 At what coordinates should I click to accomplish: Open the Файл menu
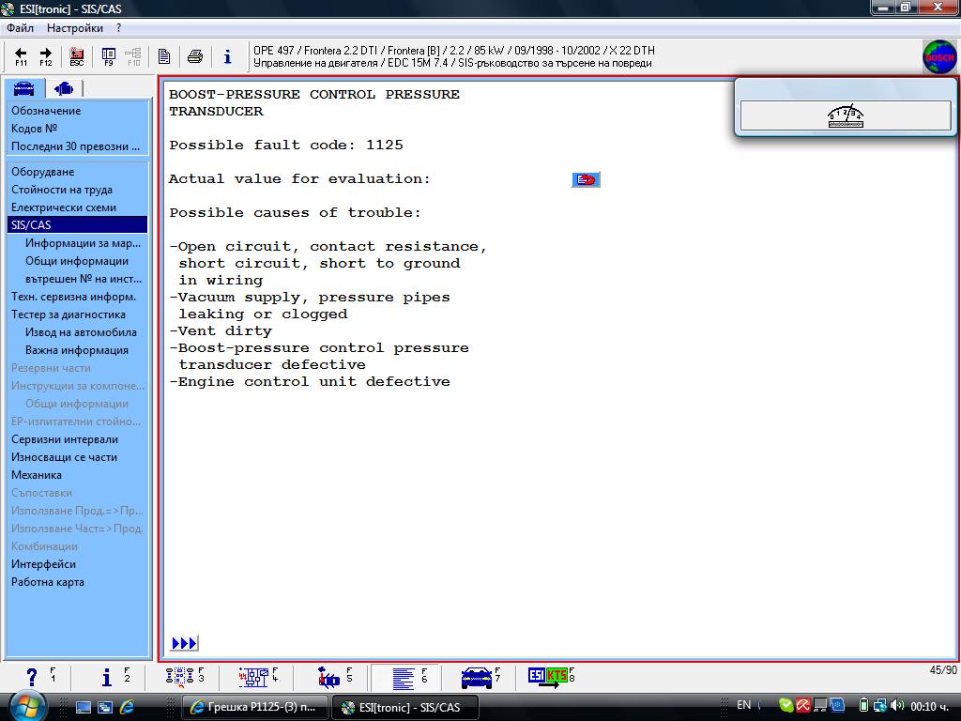(20, 28)
